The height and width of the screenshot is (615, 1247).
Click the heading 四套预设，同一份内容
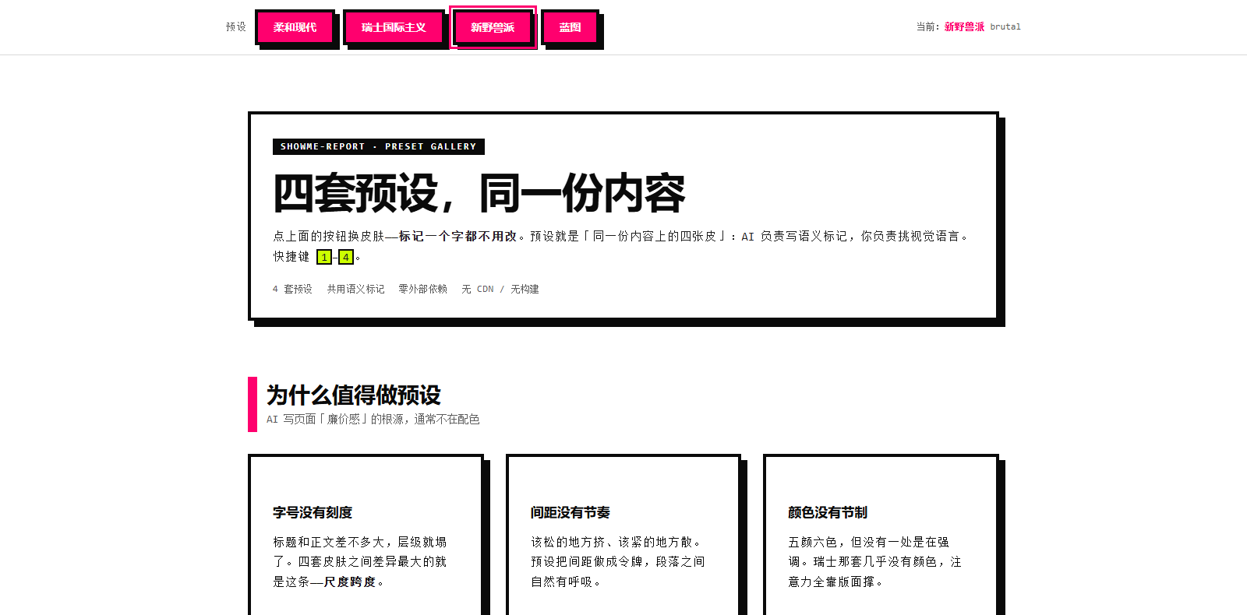tap(479, 193)
